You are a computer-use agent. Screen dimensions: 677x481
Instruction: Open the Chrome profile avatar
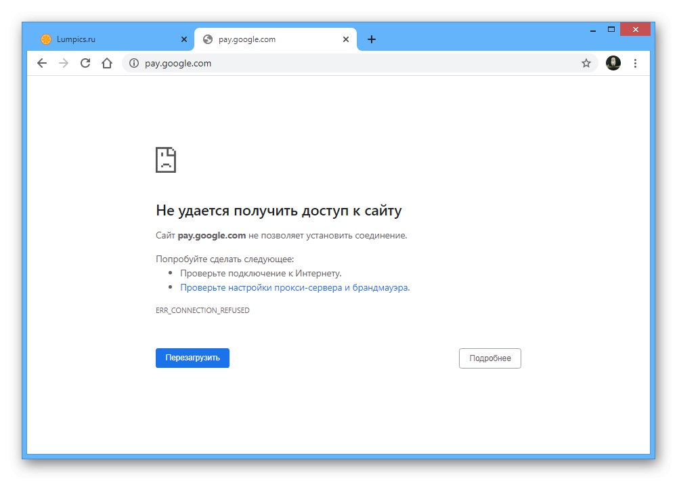pos(613,62)
